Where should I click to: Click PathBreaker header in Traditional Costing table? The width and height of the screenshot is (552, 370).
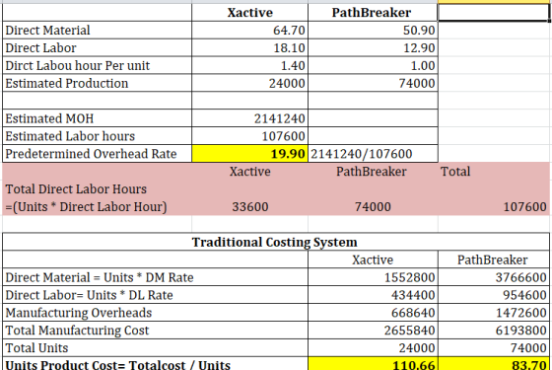point(494,259)
